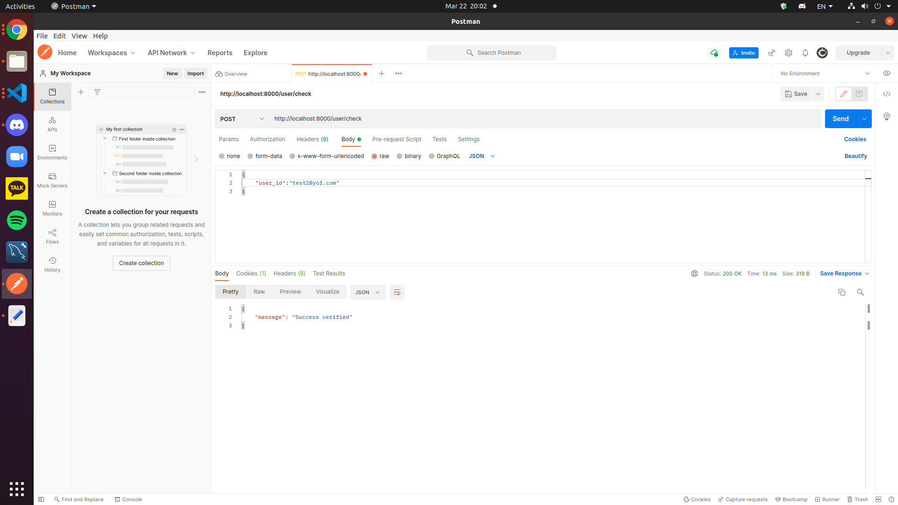This screenshot has height=505, width=898.
Task: Send the request
Action: tap(840, 119)
